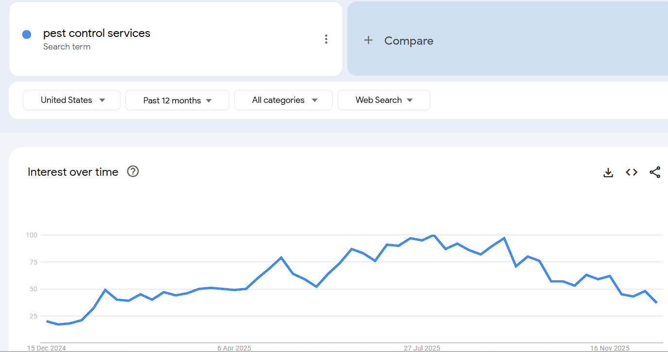Click the 100 y-axis value
668x352 pixels.
coord(32,235)
